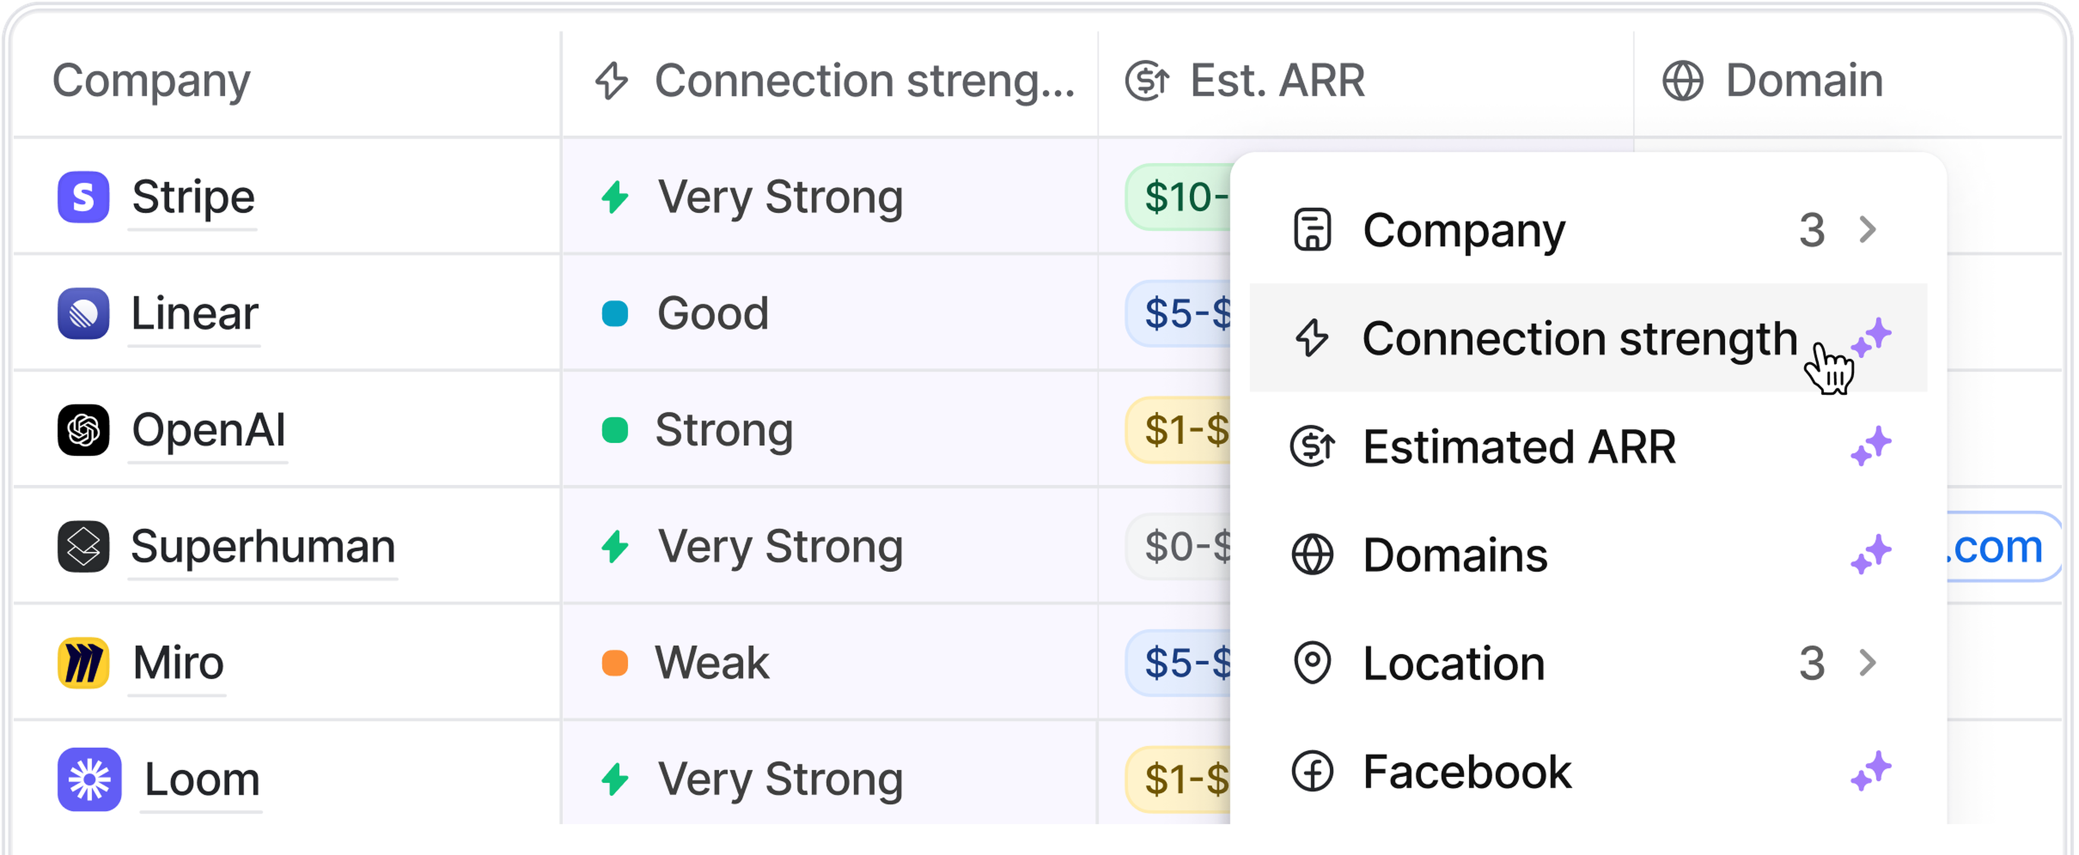Open the Connection strength column header
The width and height of the screenshot is (2079, 855).
tap(834, 81)
